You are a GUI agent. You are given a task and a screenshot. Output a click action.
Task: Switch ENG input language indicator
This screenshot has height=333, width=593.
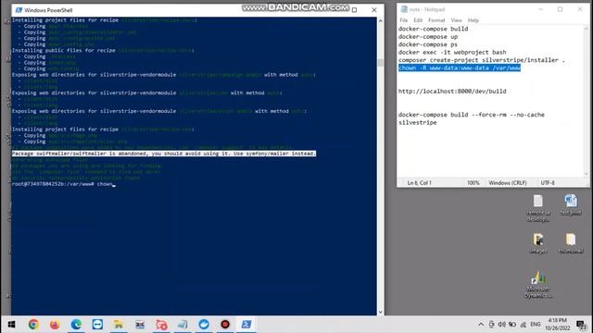click(536, 325)
